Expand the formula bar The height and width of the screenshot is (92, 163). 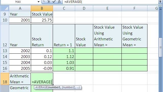point(160,2)
